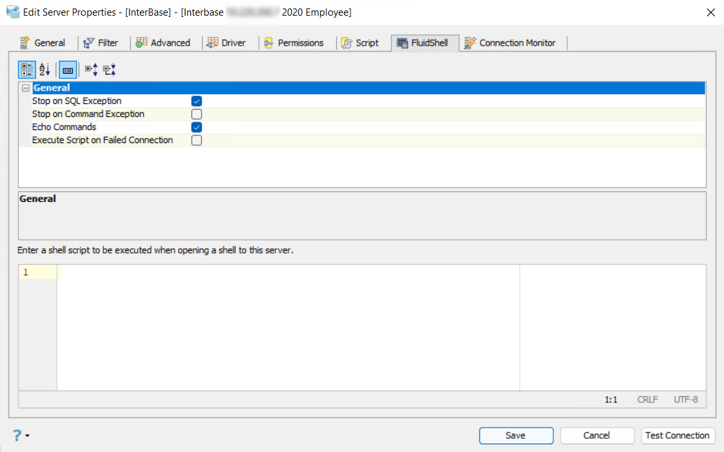724x452 pixels.
Task: Click the blue help question mark icon
Action: click(x=17, y=436)
